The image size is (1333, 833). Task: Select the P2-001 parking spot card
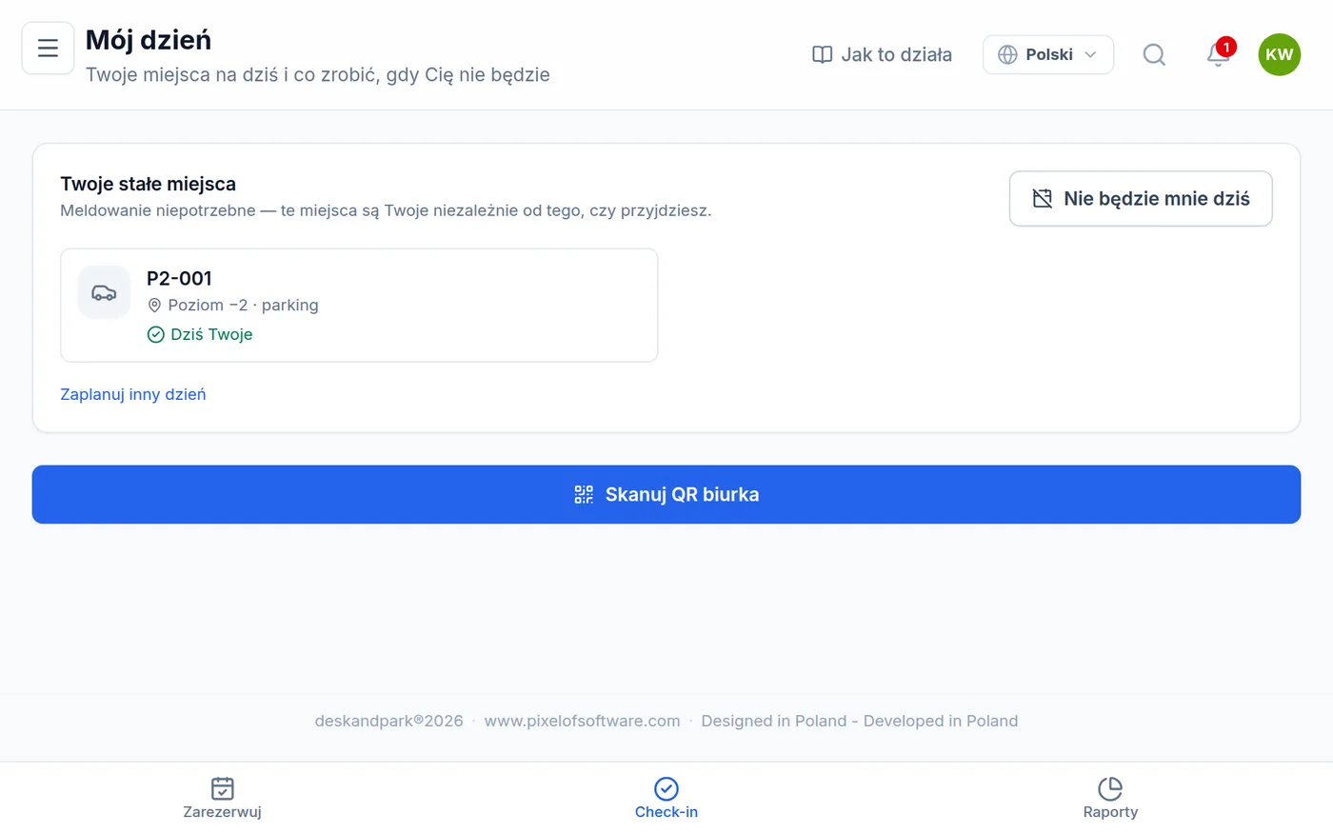[359, 305]
